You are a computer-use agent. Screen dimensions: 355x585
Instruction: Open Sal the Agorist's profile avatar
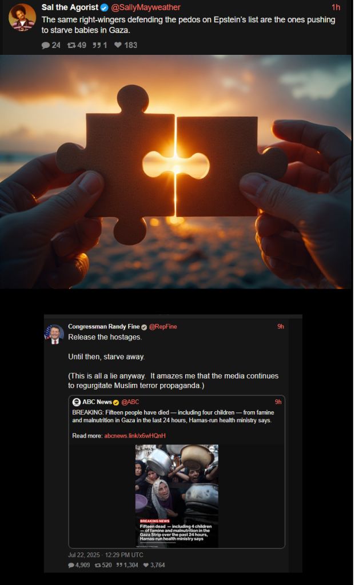point(22,17)
